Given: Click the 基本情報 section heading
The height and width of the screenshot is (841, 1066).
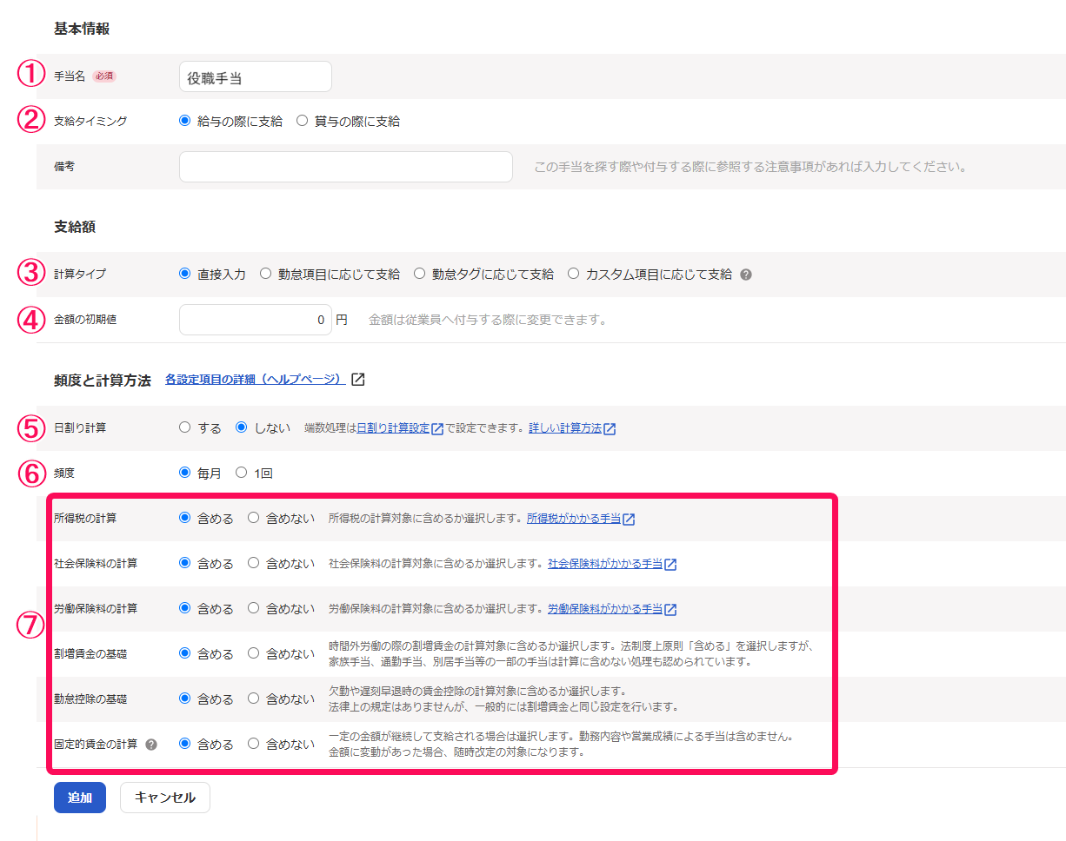Looking at the screenshot, I should click(x=82, y=29).
